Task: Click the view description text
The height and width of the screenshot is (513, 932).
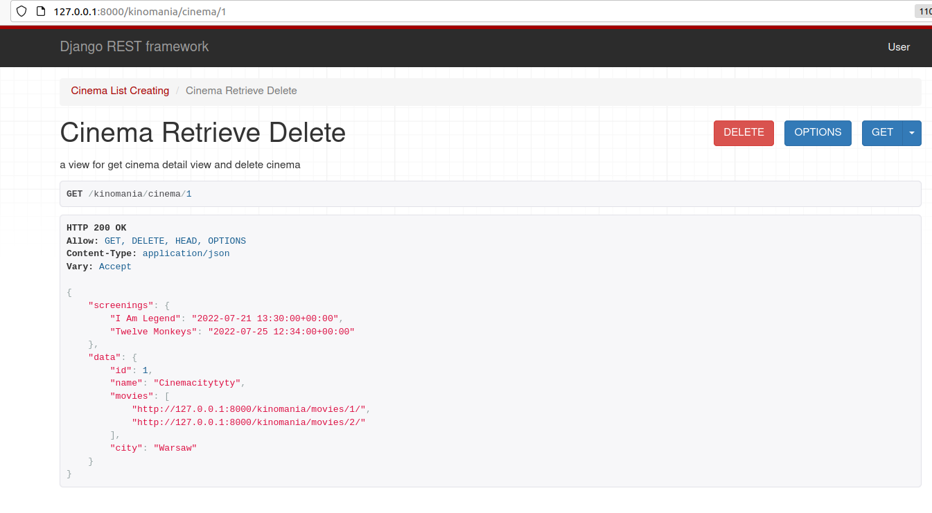Action: [x=180, y=165]
